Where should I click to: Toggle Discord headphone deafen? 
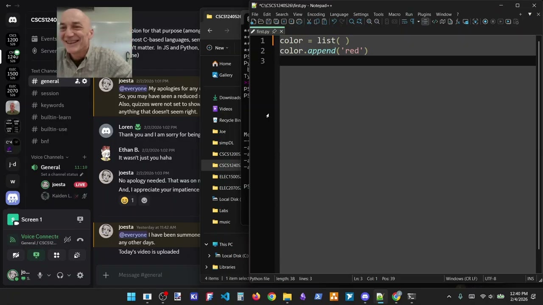pyautogui.click(x=60, y=275)
